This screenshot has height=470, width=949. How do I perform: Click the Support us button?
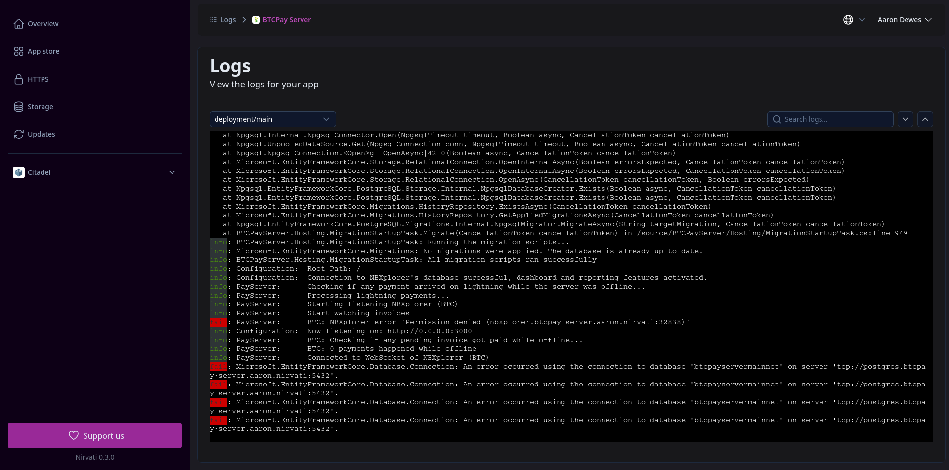(95, 435)
